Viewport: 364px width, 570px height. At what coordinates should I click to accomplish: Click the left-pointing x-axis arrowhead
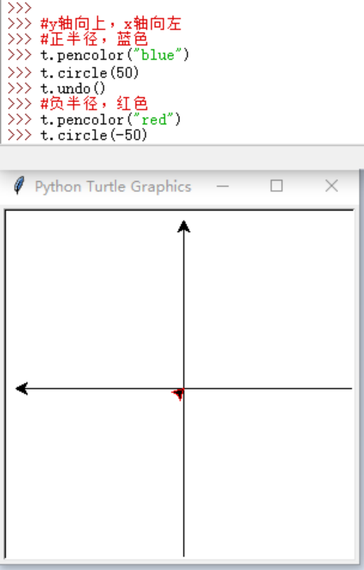22,388
